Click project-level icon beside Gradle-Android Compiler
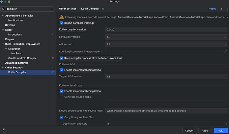229x134 pixels. (53, 58)
